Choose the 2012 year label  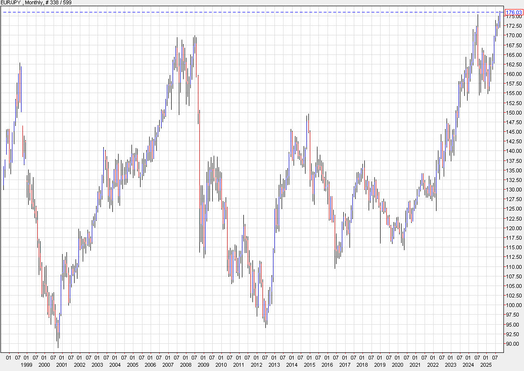[x=256, y=364]
